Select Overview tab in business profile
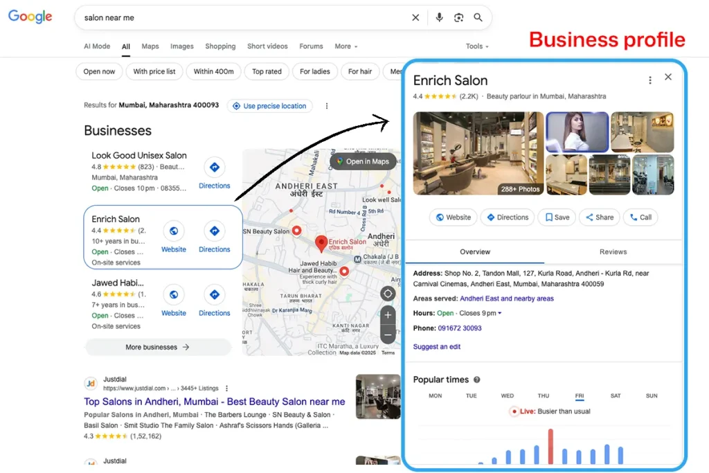The height and width of the screenshot is (473, 709). click(475, 252)
